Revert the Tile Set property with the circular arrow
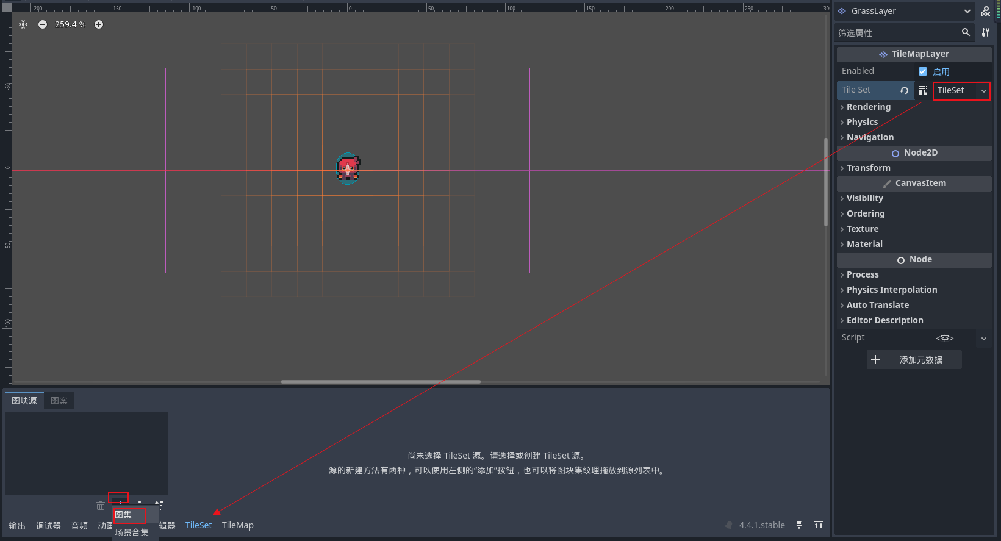 [904, 90]
